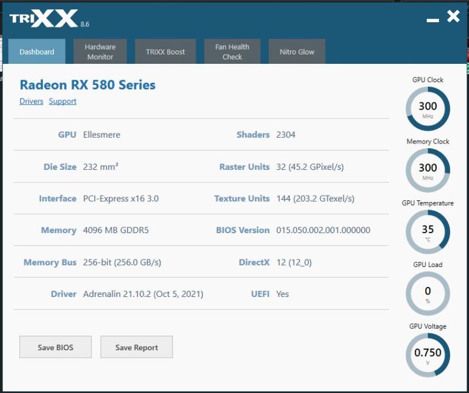
Task: Select the memory bus value 256-bit
Action: pyautogui.click(x=122, y=262)
